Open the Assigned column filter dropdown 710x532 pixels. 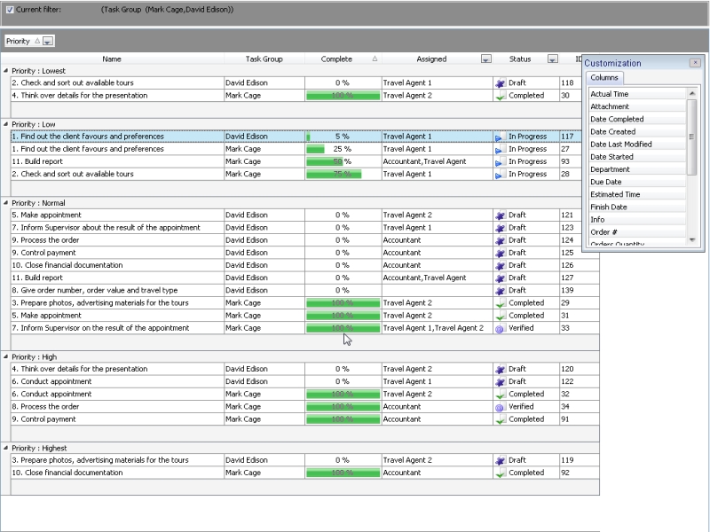485,59
